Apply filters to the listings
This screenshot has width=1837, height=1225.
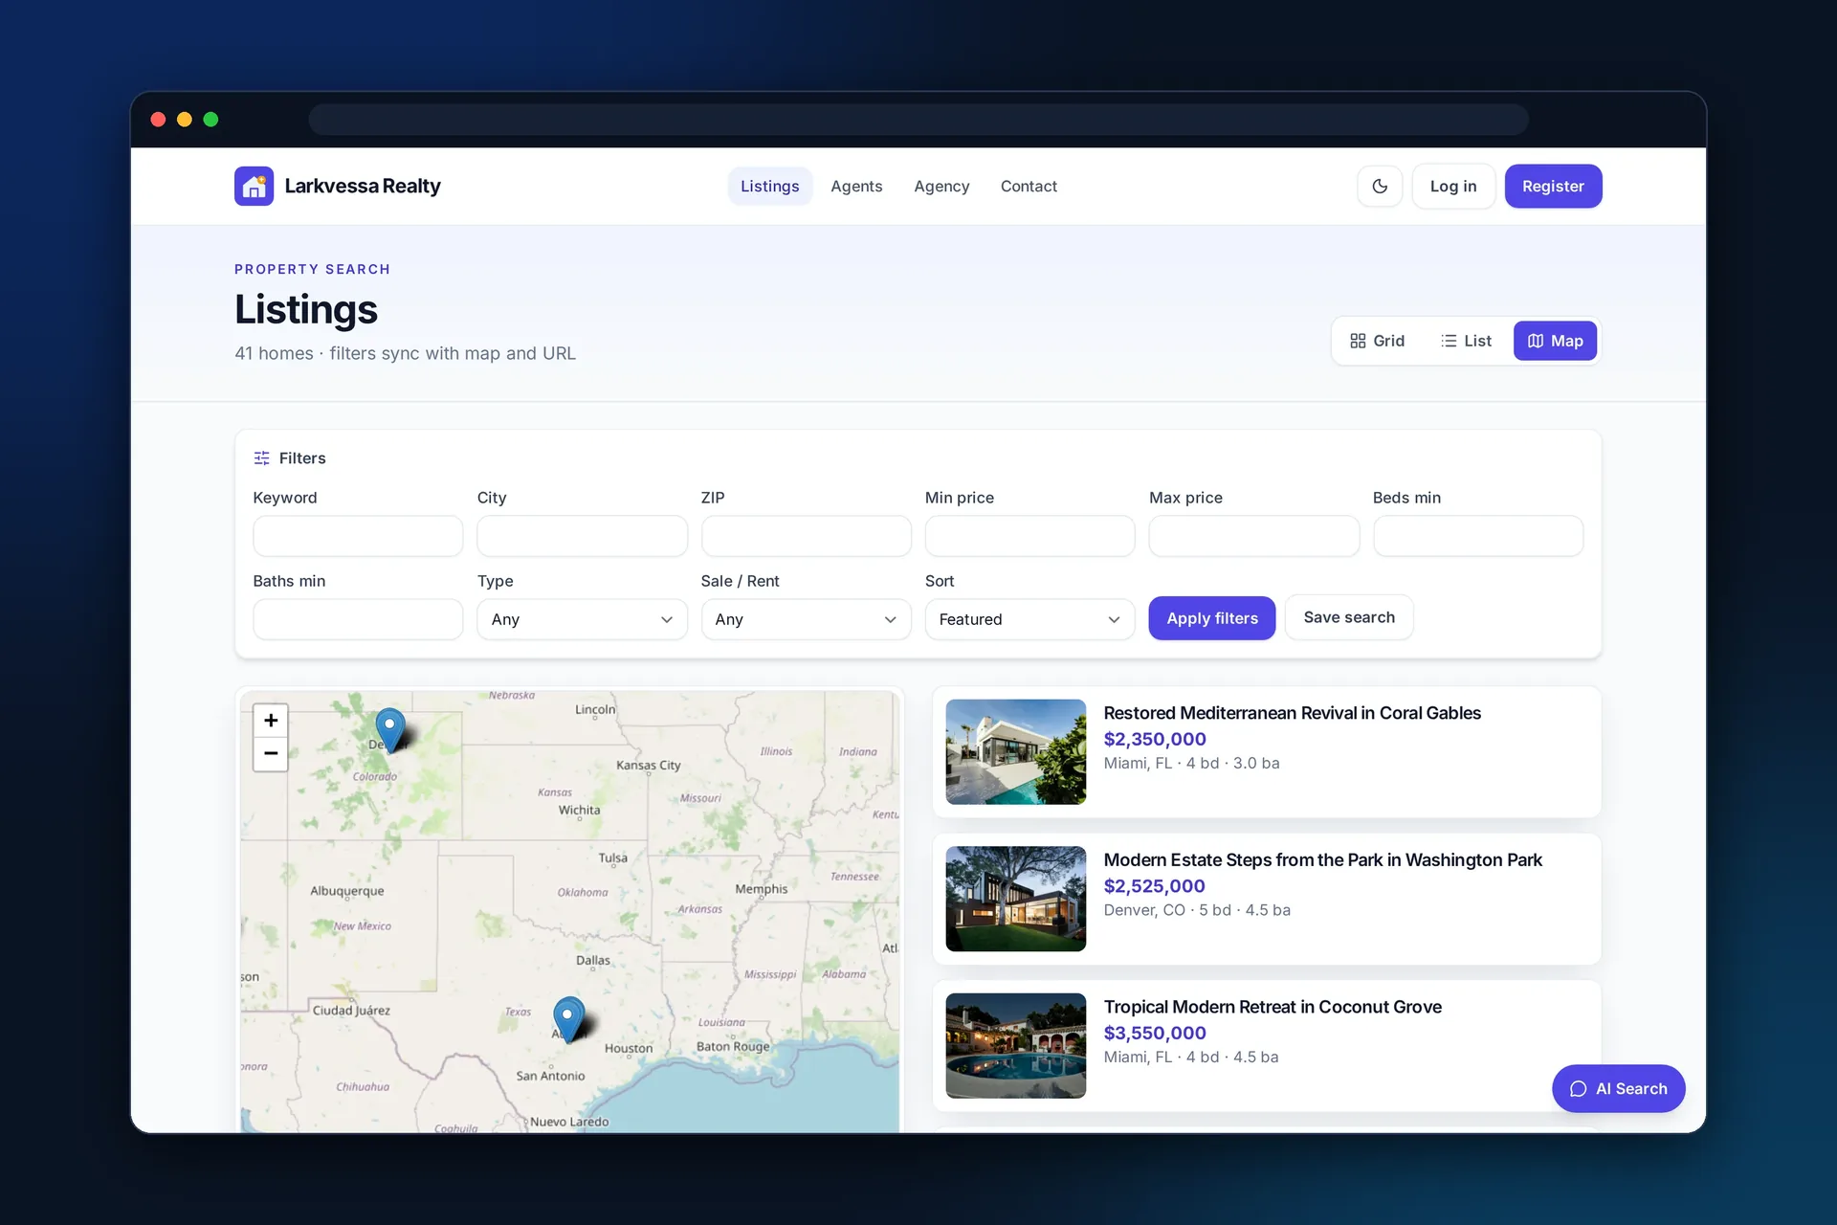point(1212,618)
